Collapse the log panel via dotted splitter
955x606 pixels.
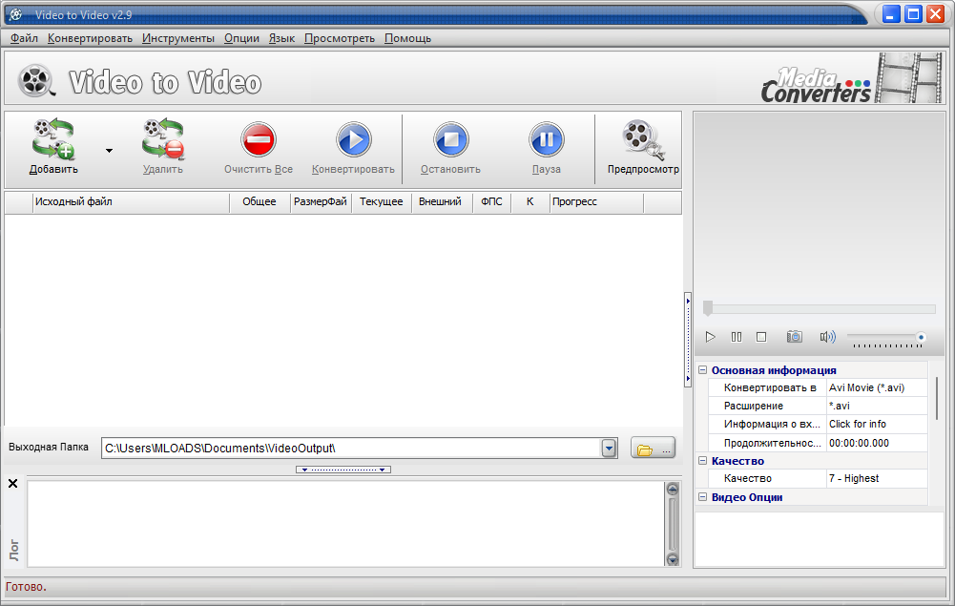(343, 470)
